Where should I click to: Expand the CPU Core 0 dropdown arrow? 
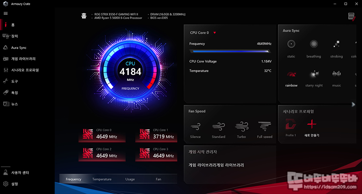(215, 33)
